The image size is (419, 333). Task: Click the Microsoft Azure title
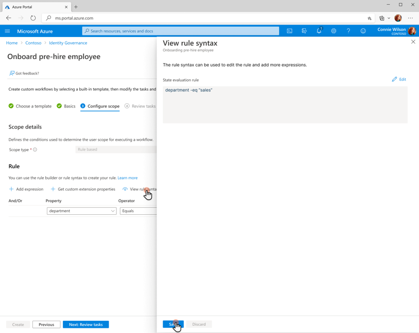pyautogui.click(x=34, y=31)
